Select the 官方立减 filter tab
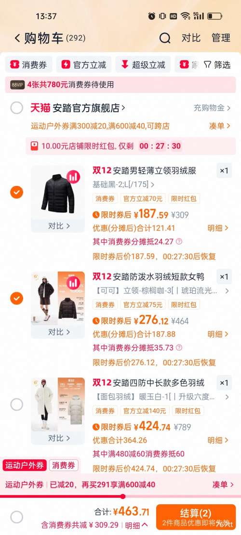Image resolution: width=241 pixels, height=535 pixels. (84, 65)
